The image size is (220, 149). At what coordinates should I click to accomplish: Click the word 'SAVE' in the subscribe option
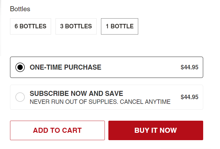click(114, 94)
